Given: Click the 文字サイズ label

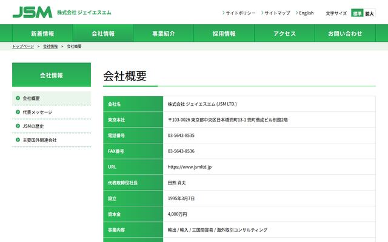Looking at the screenshot, I should [x=336, y=13].
